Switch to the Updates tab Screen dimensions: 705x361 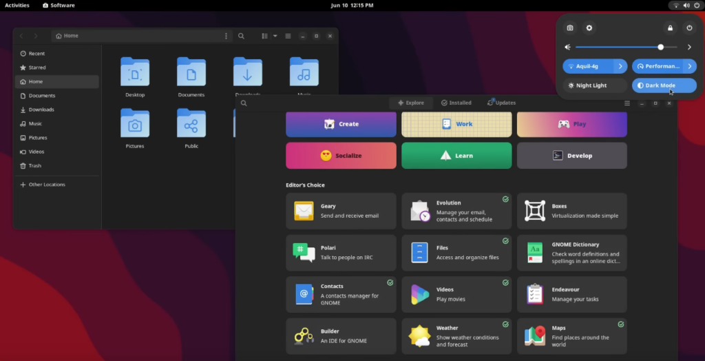pyautogui.click(x=501, y=103)
